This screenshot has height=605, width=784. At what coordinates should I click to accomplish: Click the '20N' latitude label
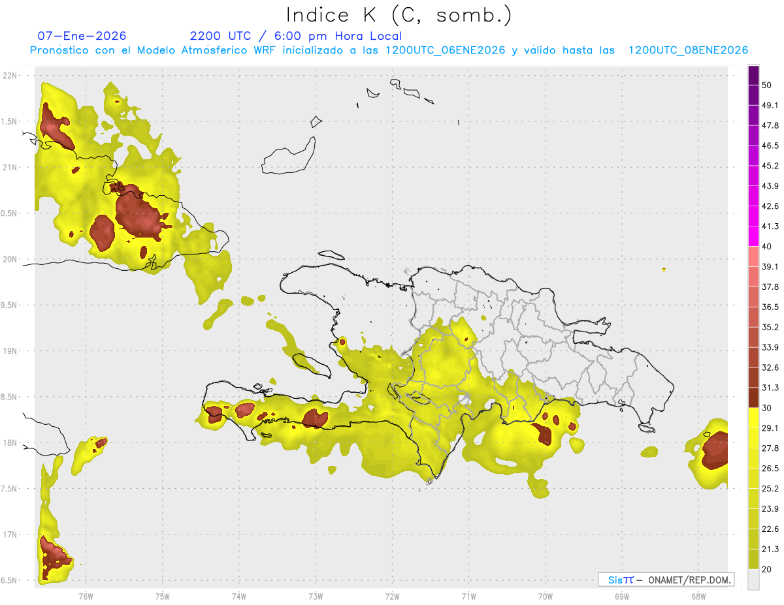10,259
